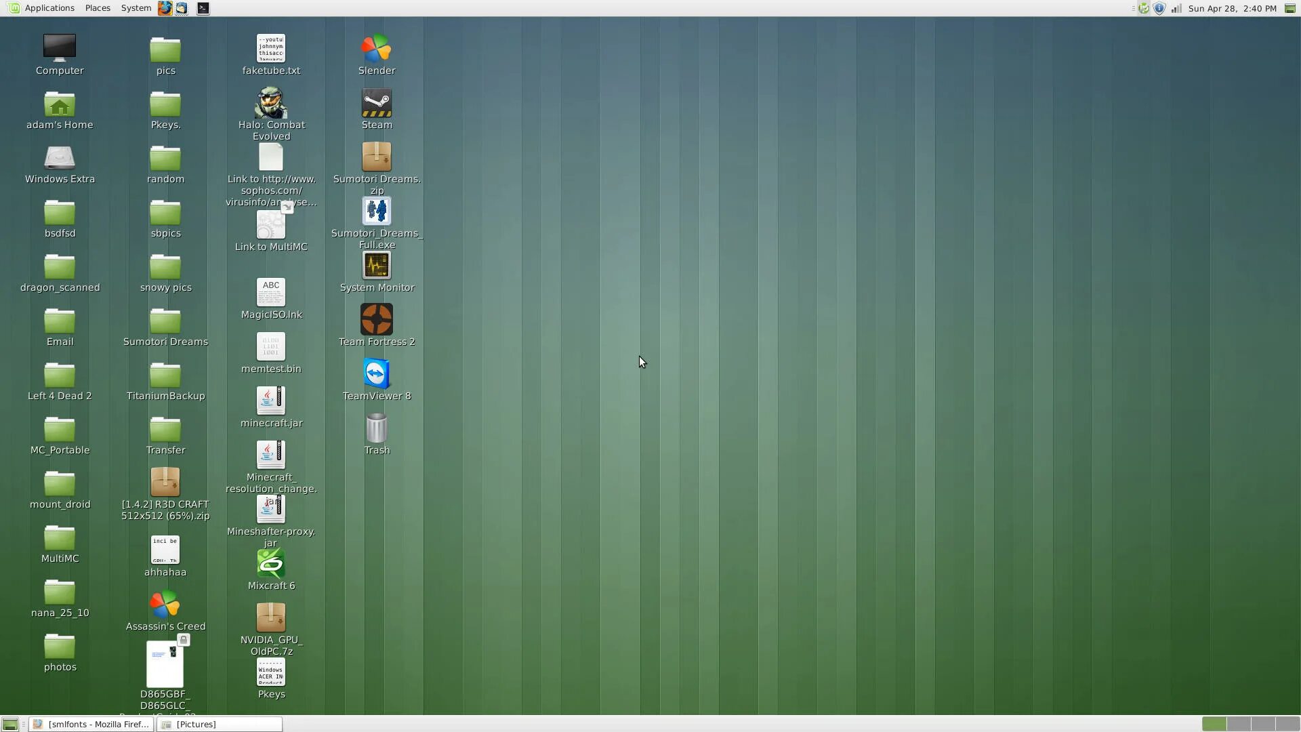Launch the terminal from the top panel
This screenshot has width=1301, height=732.
coord(203,8)
